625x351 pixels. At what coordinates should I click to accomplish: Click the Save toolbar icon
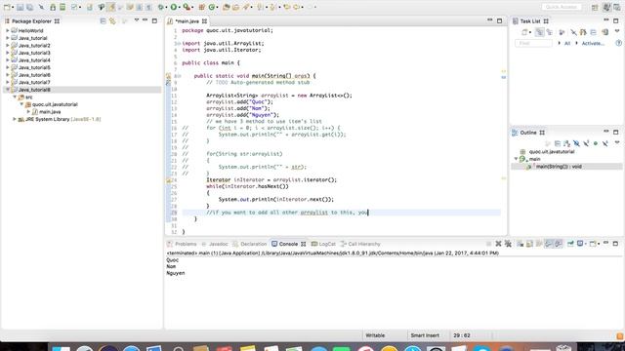pos(20,7)
